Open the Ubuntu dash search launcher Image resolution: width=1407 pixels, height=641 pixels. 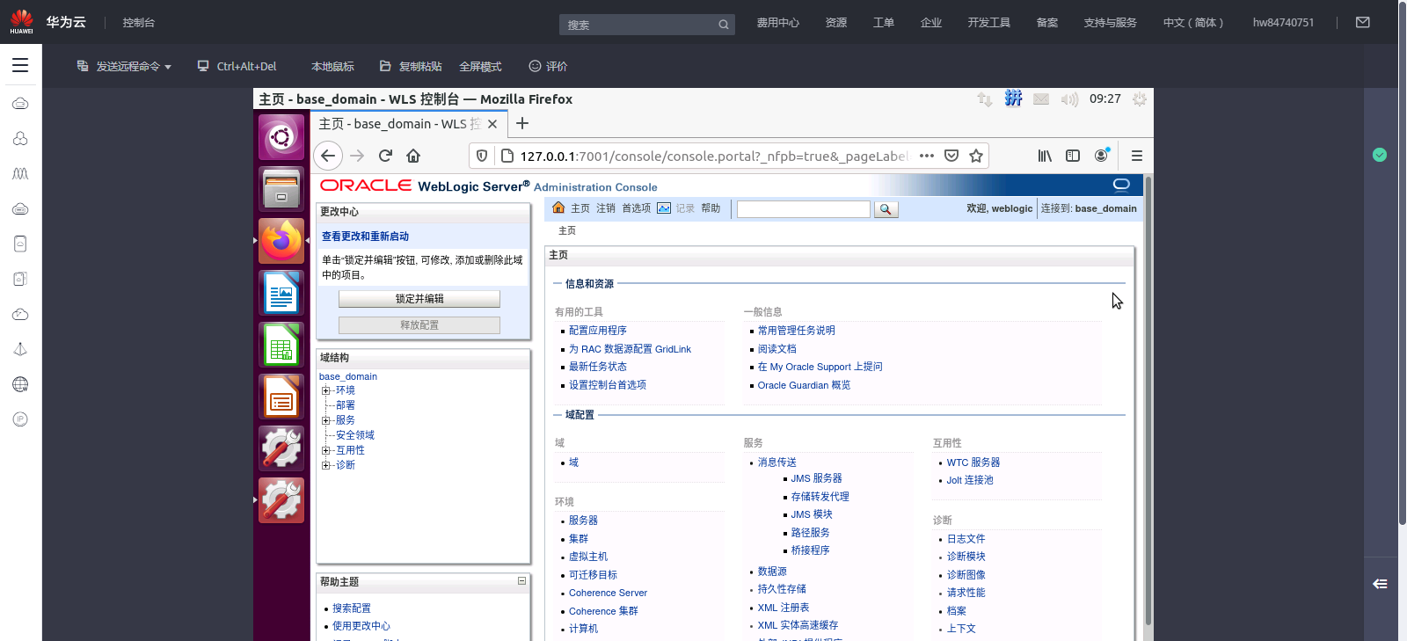[281, 137]
